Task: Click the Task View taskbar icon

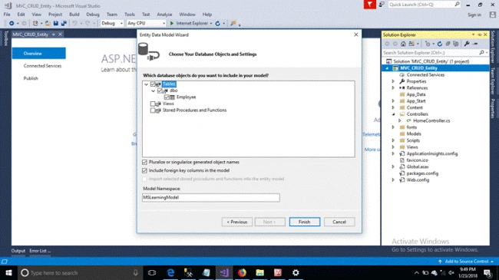Action: [x=152, y=272]
